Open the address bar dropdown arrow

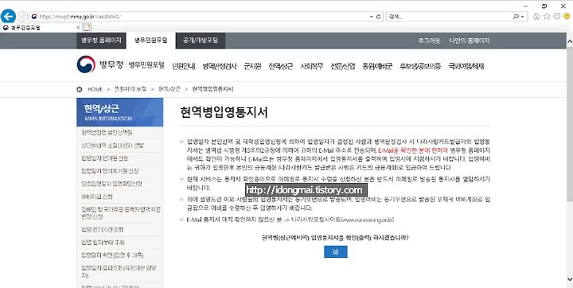click(372, 17)
